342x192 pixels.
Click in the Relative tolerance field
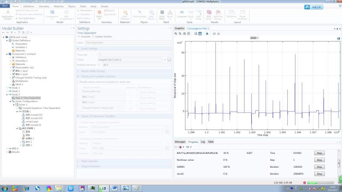[137, 65]
